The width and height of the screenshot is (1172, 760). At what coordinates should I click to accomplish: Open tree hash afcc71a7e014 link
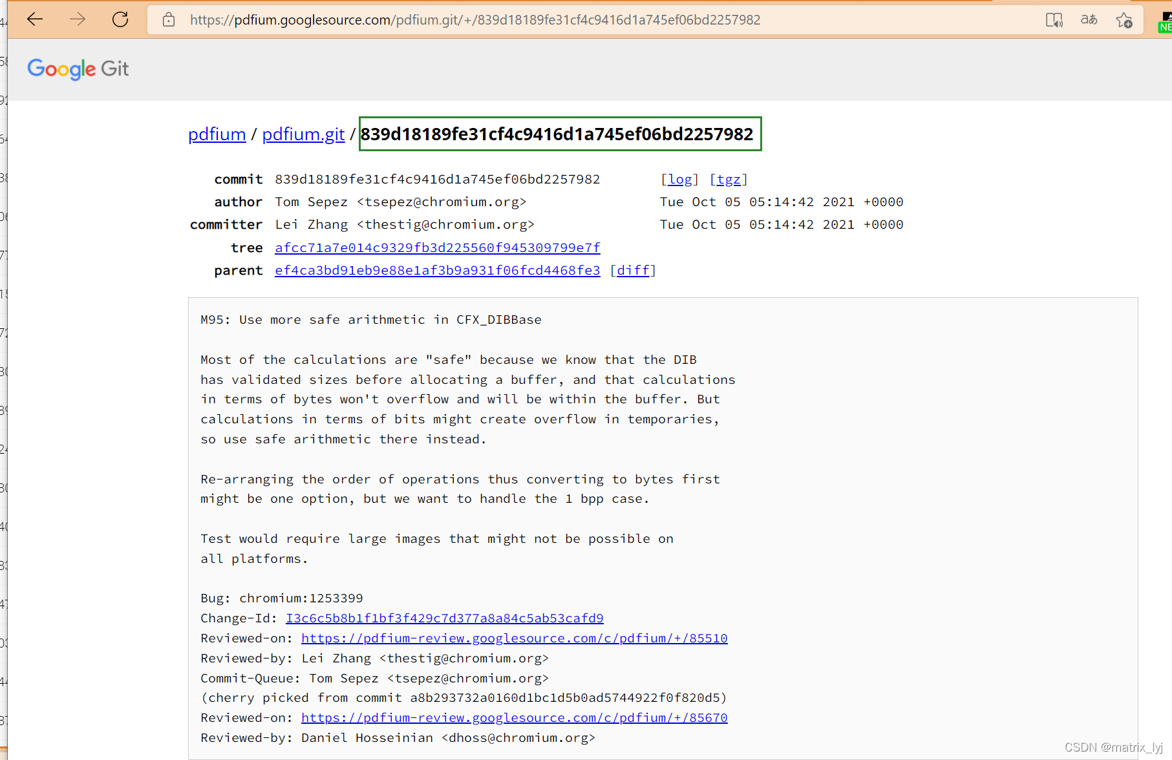438,248
